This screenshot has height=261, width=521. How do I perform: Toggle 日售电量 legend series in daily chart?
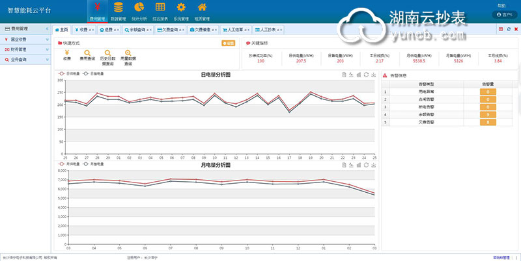click(x=92, y=75)
